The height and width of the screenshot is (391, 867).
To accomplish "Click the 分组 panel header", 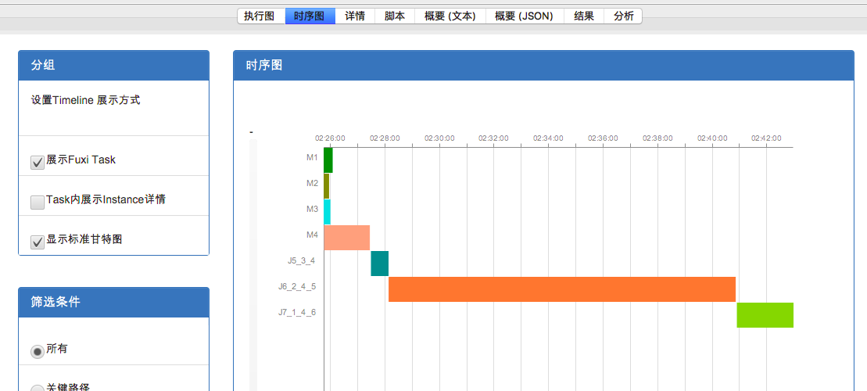I will pyautogui.click(x=114, y=65).
